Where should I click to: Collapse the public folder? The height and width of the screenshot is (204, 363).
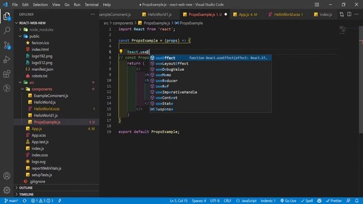[x=34, y=36]
